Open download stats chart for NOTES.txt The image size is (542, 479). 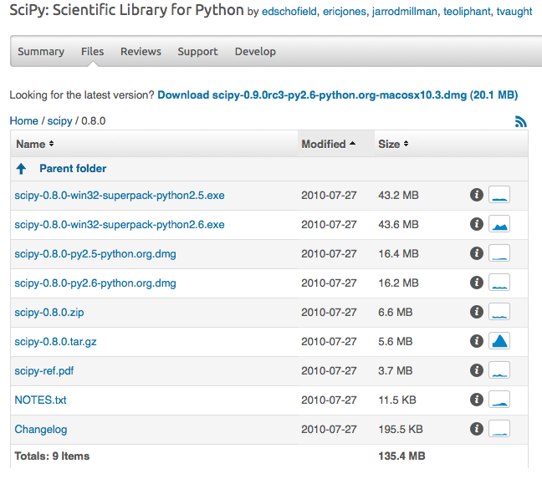click(499, 400)
